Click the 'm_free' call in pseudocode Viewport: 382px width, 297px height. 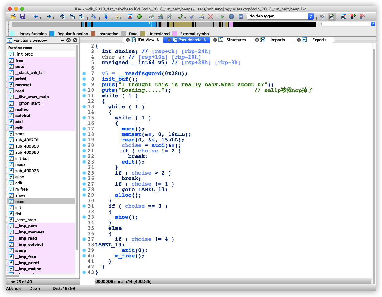point(125,256)
